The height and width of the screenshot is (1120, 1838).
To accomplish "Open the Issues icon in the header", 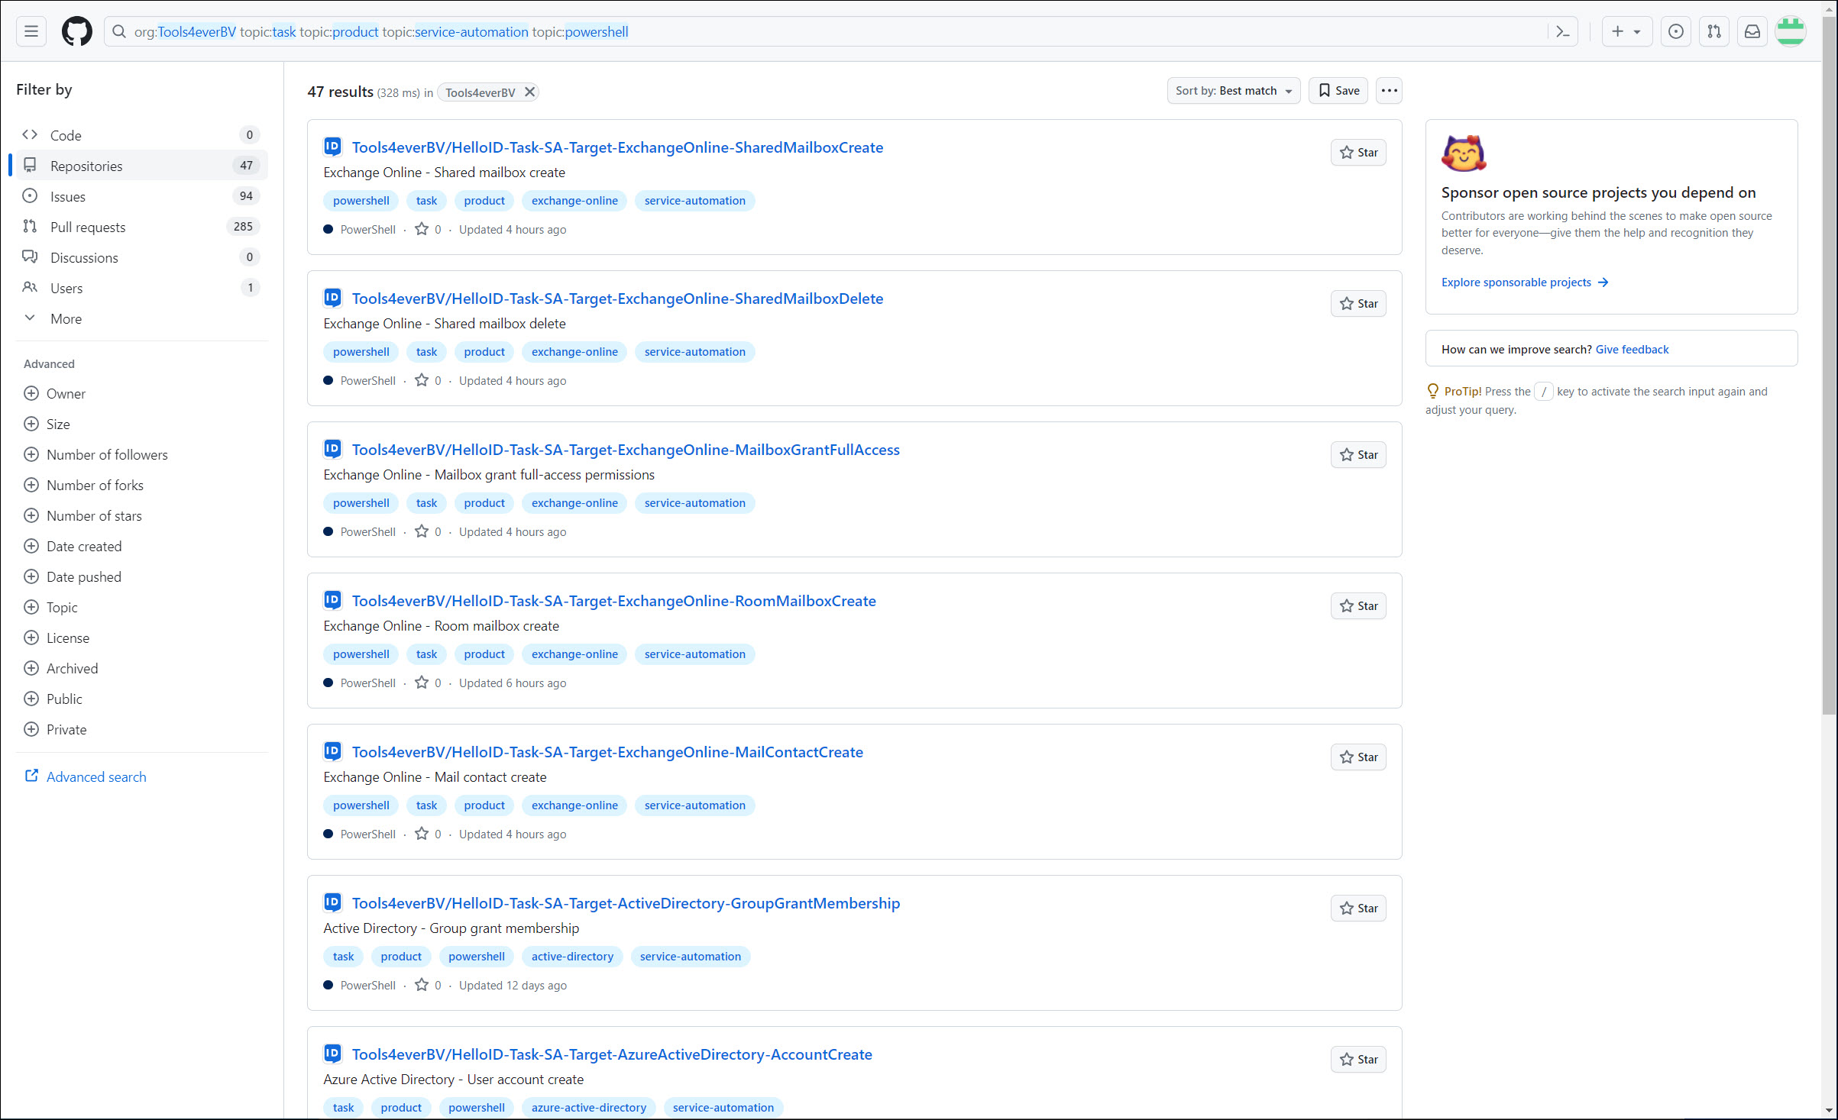I will pos(1675,31).
